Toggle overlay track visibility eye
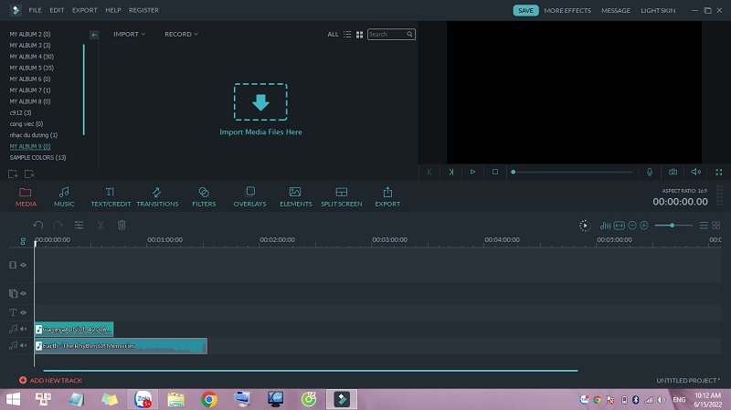This screenshot has width=731, height=410. (x=24, y=293)
